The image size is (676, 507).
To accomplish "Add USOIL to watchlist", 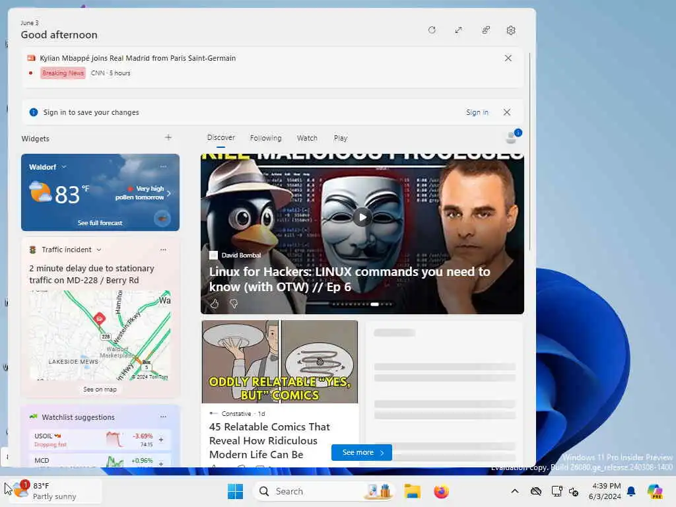I will [161, 440].
